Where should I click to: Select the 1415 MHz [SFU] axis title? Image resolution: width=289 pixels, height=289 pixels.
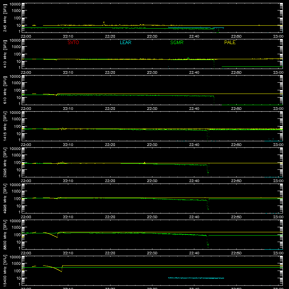pyautogui.click(x=5, y=126)
